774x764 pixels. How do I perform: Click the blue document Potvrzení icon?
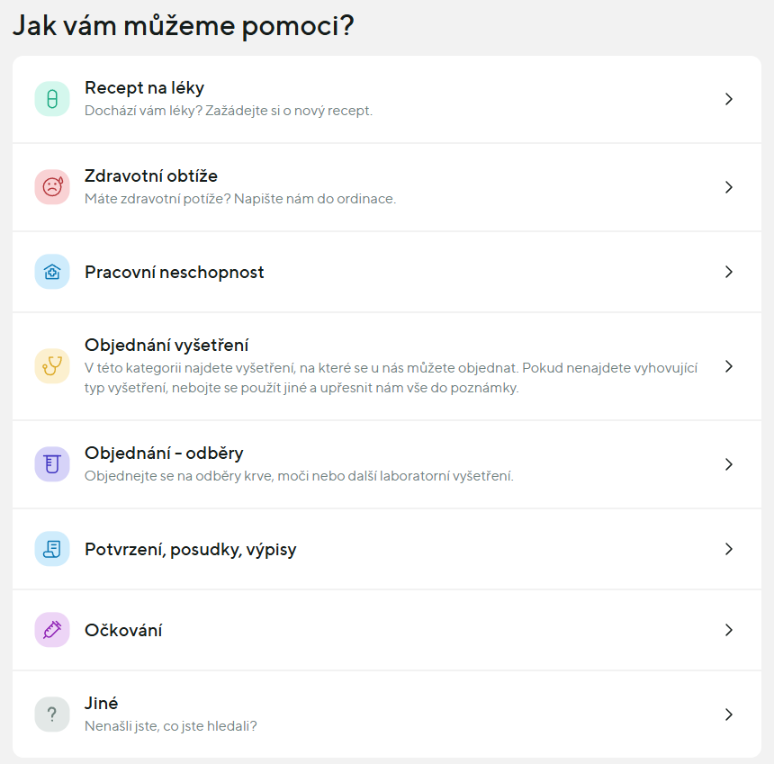pyautogui.click(x=52, y=549)
